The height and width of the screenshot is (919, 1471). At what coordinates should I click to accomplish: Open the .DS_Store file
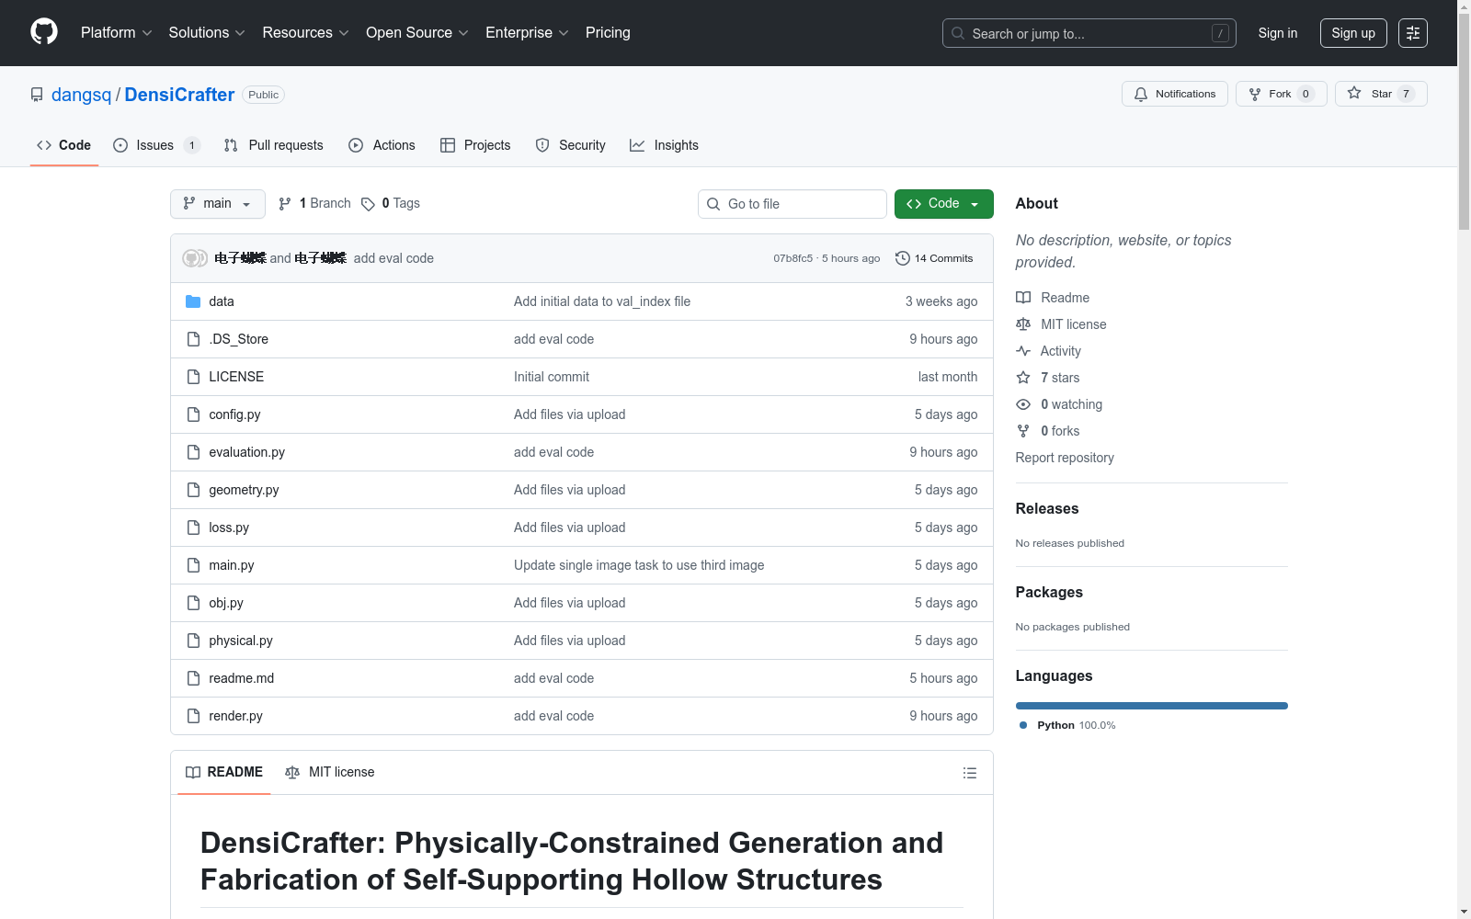[238, 339]
